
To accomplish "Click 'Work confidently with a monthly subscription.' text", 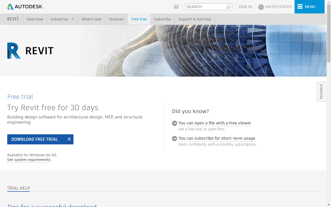I will point(217,144).
